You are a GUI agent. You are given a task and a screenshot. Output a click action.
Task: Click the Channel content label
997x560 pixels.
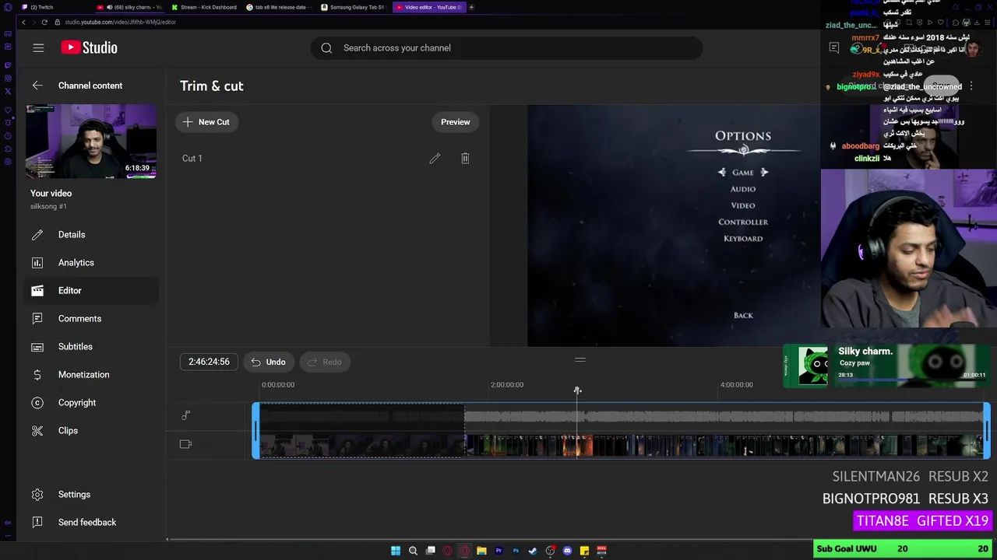(90, 86)
